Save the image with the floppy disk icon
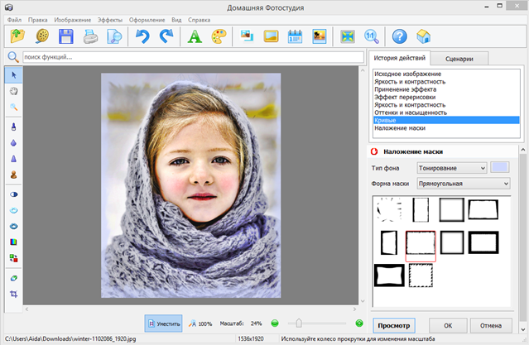 (x=65, y=36)
